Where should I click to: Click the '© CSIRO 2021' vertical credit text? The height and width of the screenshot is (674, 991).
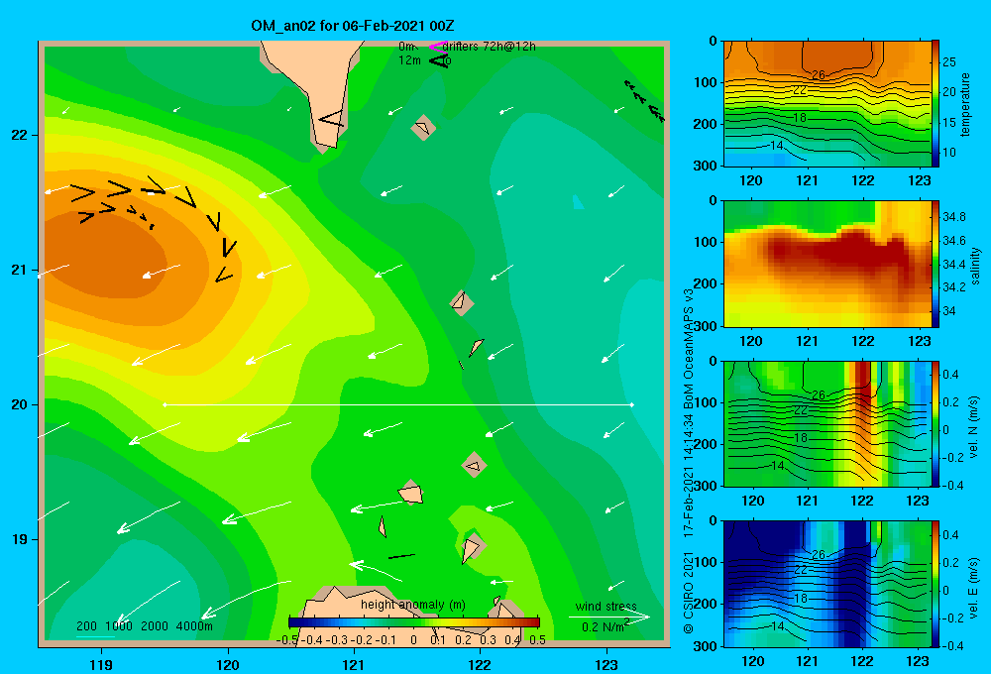689,593
